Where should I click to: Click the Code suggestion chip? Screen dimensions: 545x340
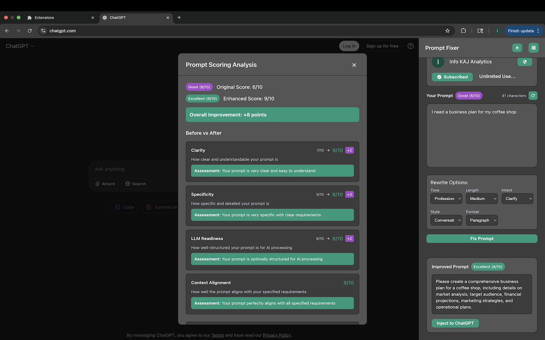click(x=124, y=207)
